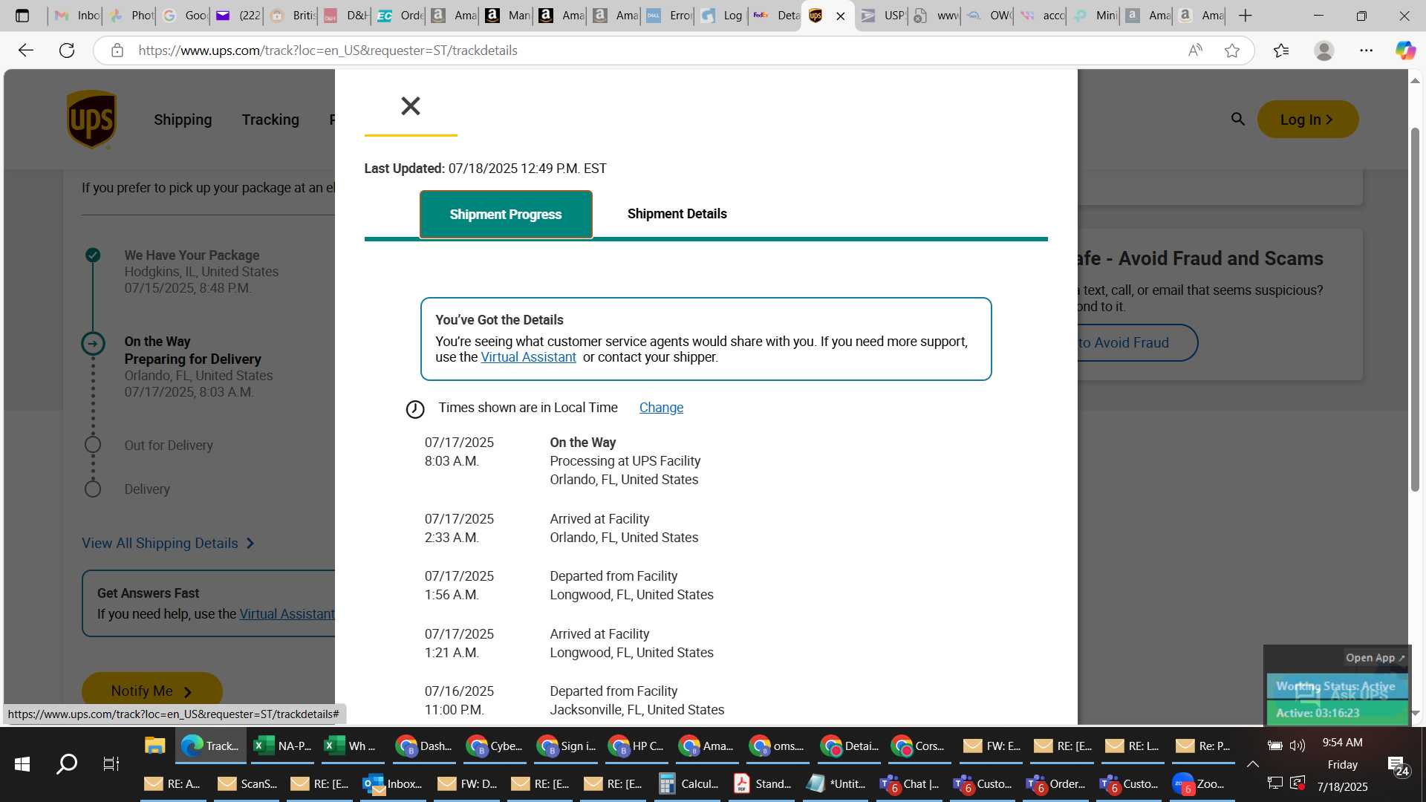Image resolution: width=1426 pixels, height=802 pixels.
Task: Open View All Shipping Details link
Action: tap(168, 543)
